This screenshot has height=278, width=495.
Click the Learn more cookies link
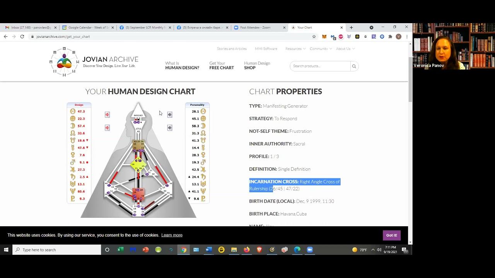point(172,235)
